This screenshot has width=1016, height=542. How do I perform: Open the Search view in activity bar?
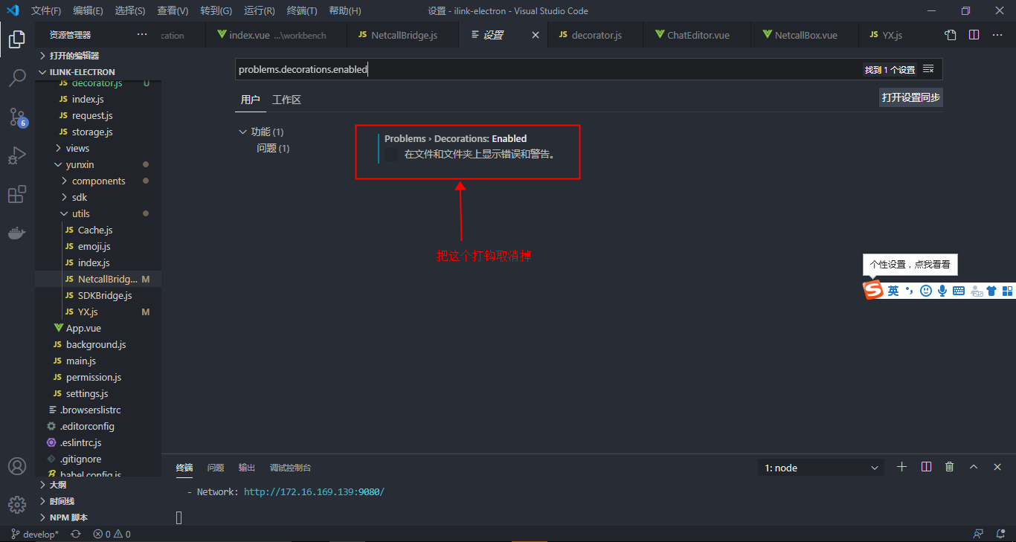(17, 78)
